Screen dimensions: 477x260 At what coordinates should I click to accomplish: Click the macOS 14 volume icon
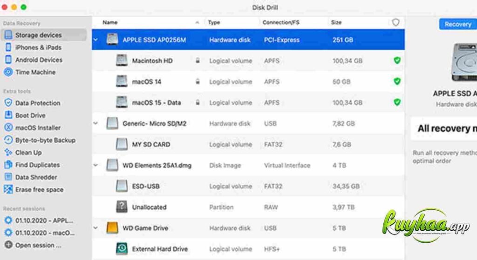tap(122, 81)
